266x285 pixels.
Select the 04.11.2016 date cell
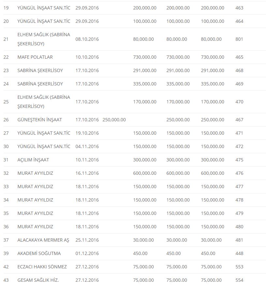pos(87,146)
